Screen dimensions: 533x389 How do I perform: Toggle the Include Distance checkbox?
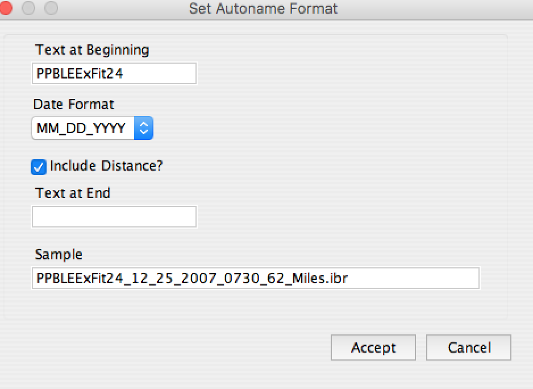pyautogui.click(x=39, y=167)
